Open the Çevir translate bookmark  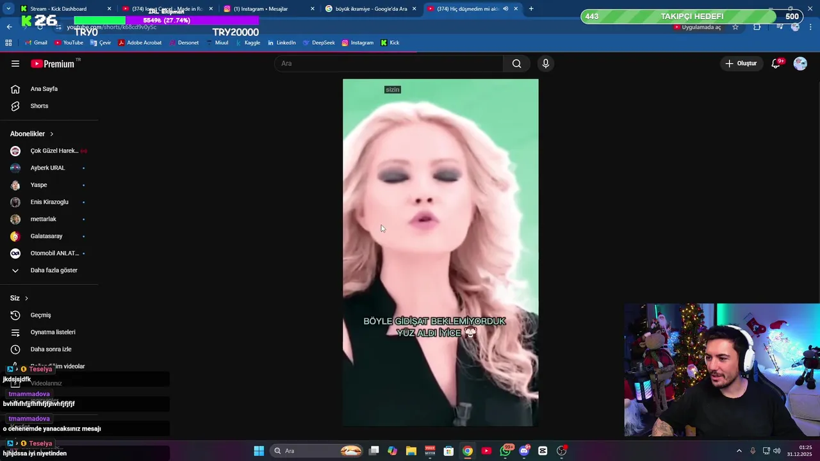click(101, 43)
